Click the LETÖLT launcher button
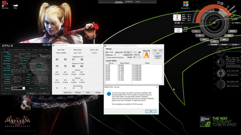Image resolution: width=241 pixels, height=135 pixels. click(x=214, y=41)
